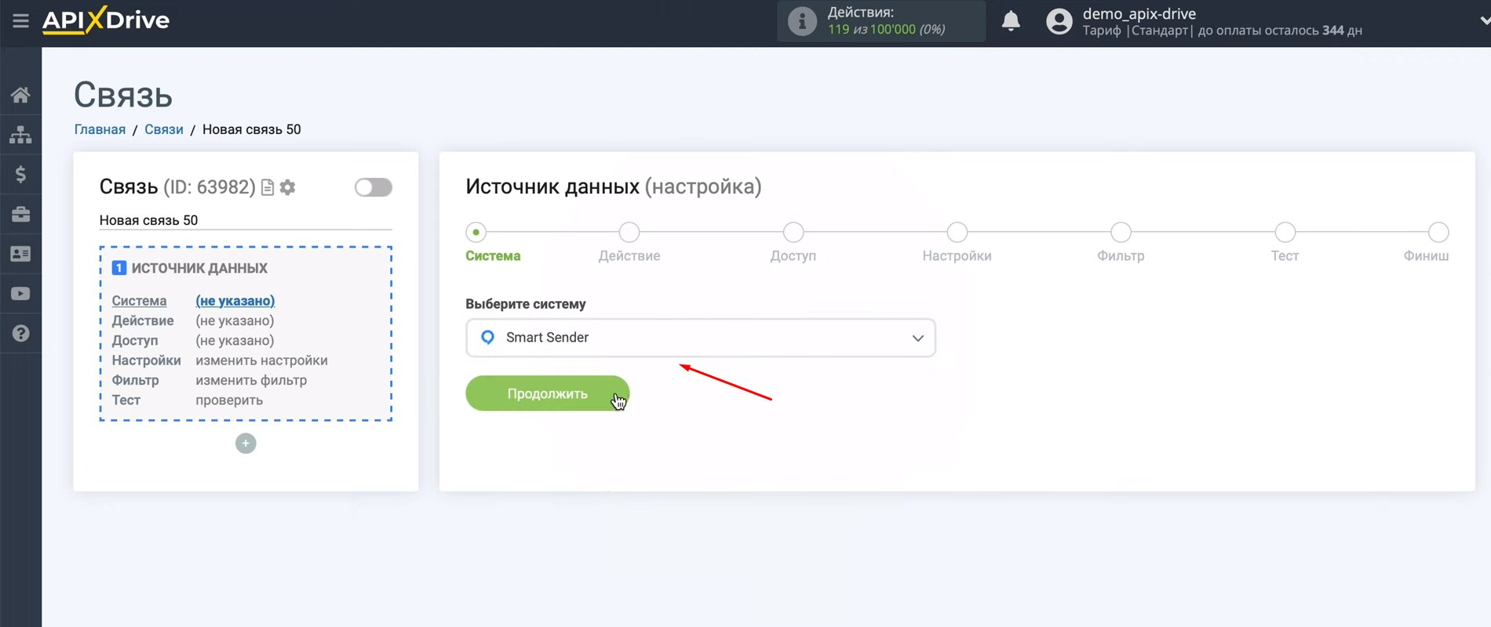Click the Система label link
The height and width of the screenshot is (627, 1491).
[x=139, y=301]
